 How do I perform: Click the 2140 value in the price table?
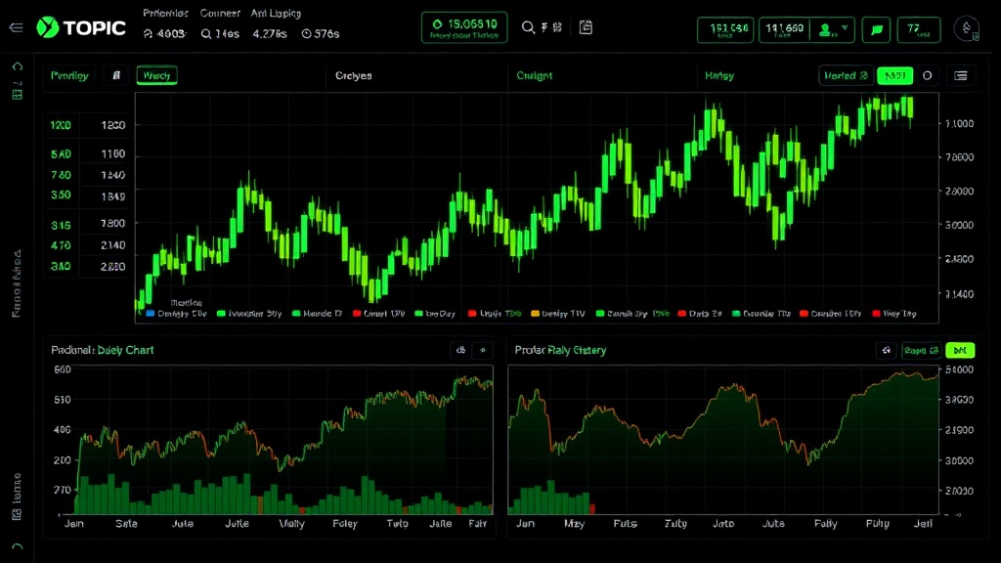point(113,245)
